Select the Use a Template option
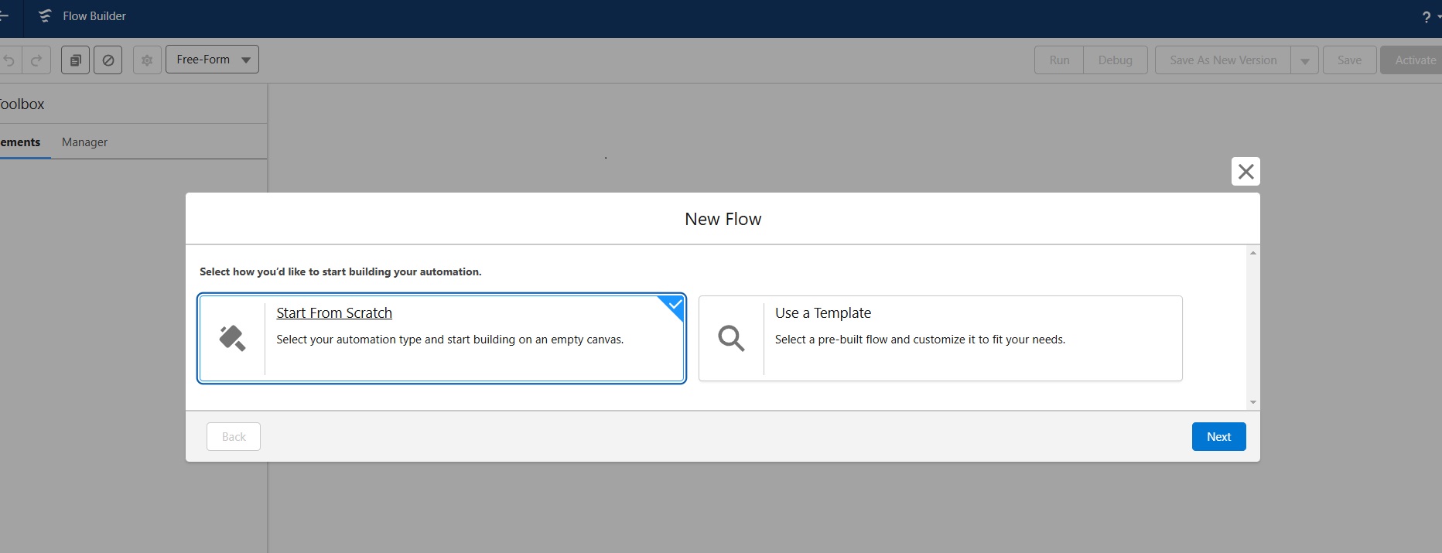This screenshot has height=553, width=1442. [x=940, y=338]
